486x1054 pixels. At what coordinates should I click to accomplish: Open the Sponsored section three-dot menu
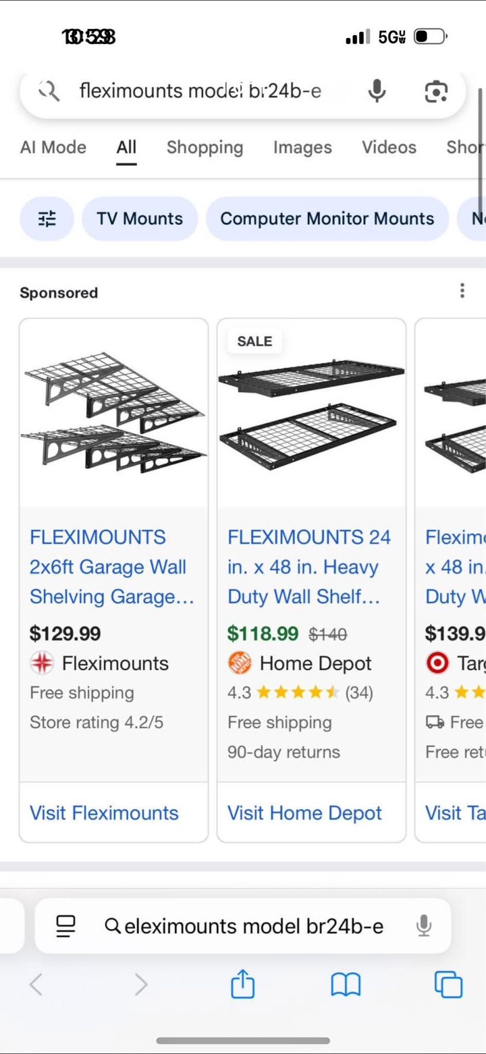point(462,291)
